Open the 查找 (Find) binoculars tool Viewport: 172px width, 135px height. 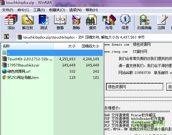click(92, 22)
